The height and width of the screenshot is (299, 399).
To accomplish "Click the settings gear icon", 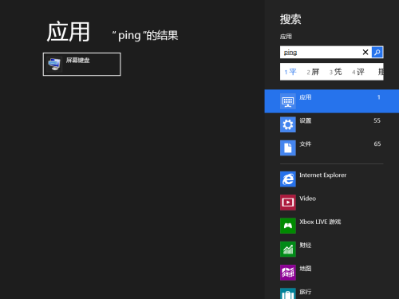I will point(288,124).
